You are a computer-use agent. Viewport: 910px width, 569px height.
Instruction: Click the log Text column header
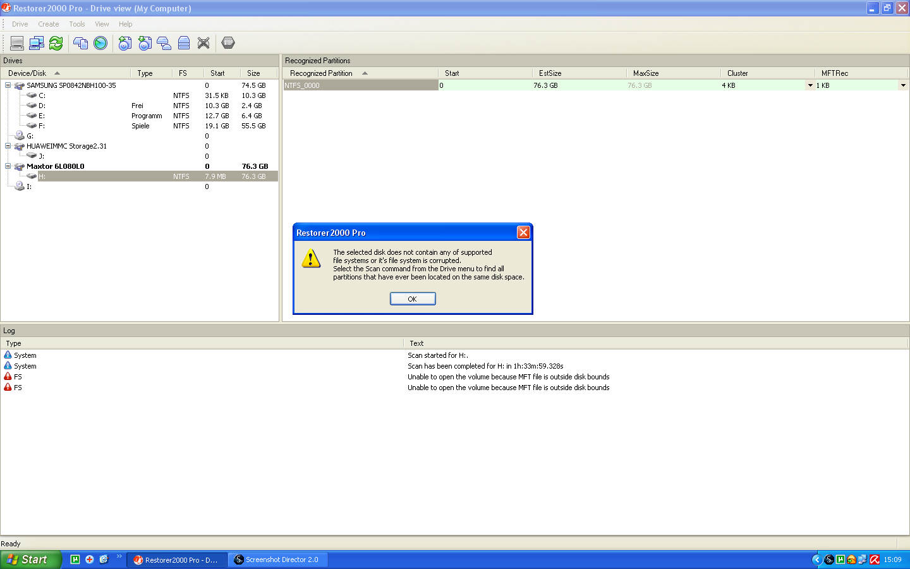(656, 343)
